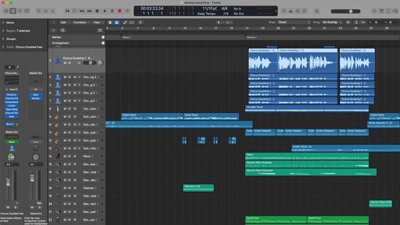Toggle input monitoring on track 10
The height and width of the screenshot is (225, 400).
coord(79,125)
